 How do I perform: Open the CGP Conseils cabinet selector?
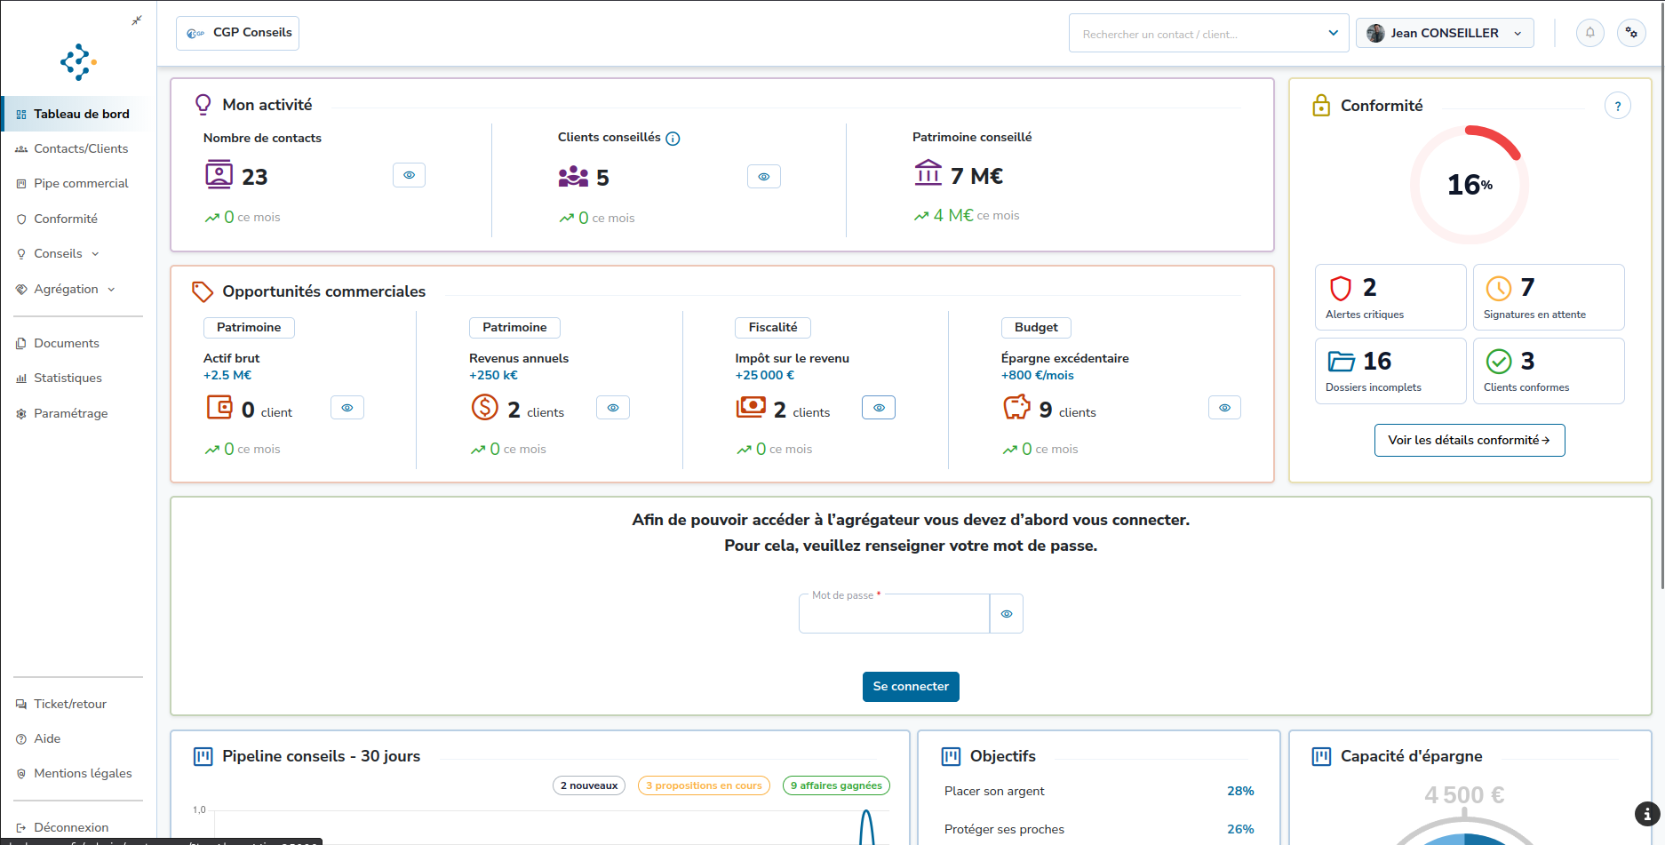(237, 33)
